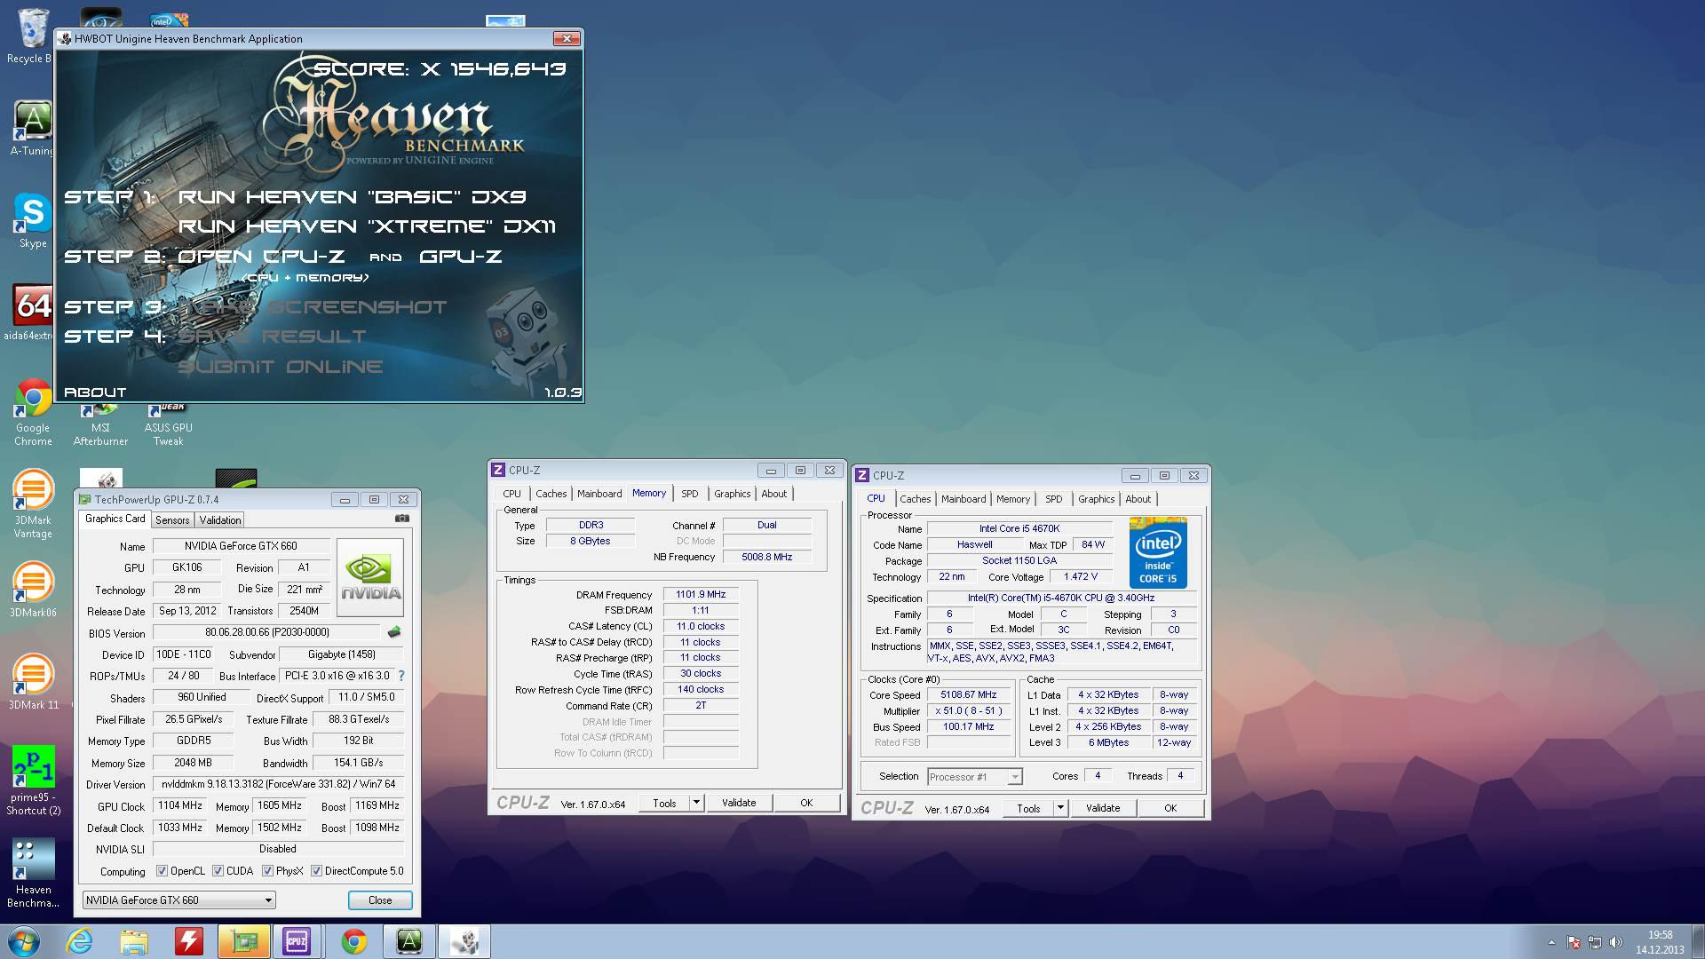
Task: Open Memory tab in CPU-Z CPU window
Action: (x=1013, y=499)
